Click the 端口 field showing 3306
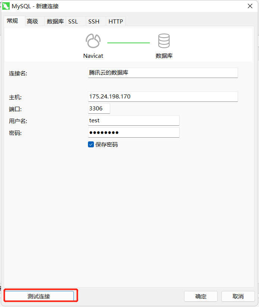 (x=99, y=109)
